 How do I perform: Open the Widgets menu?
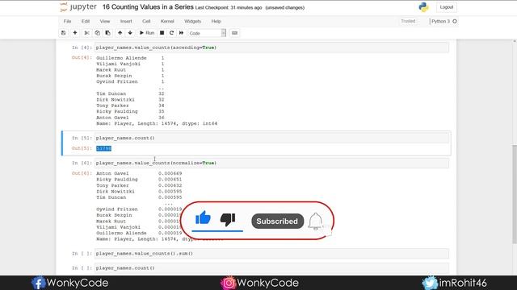pyautogui.click(x=192, y=21)
